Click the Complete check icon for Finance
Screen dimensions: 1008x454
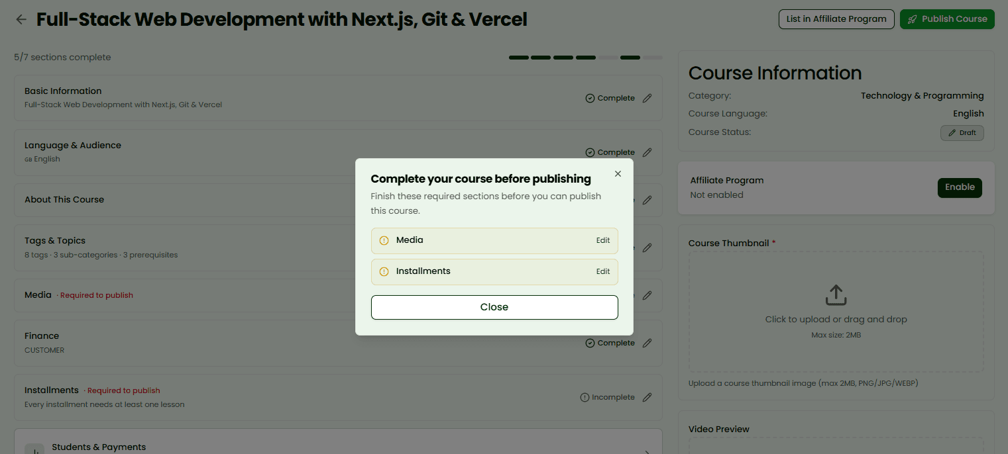(x=590, y=343)
